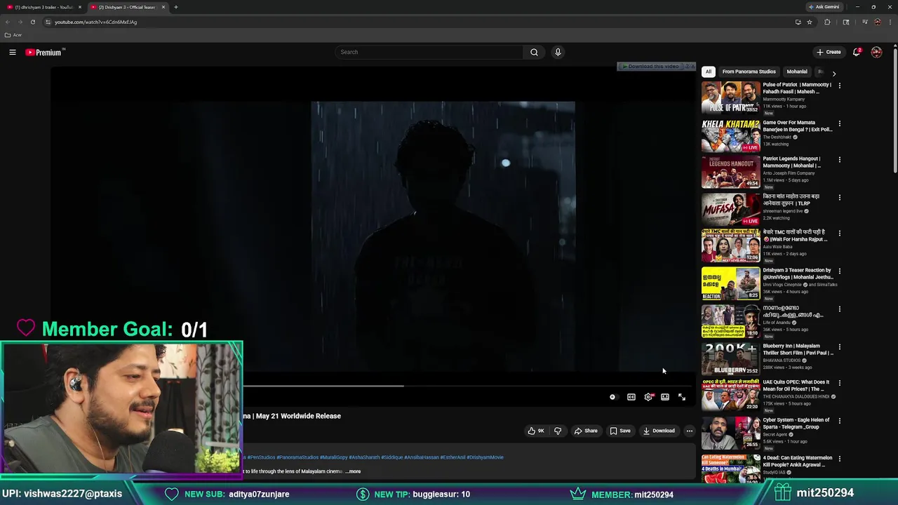Save video to playlist
This screenshot has height=505, width=898.
pos(620,431)
